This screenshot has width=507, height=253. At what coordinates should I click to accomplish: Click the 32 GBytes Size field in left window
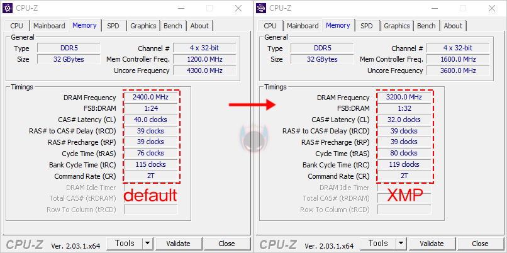(x=69, y=60)
